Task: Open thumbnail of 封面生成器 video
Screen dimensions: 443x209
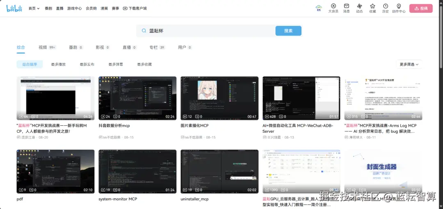Action: [x=383, y=171]
